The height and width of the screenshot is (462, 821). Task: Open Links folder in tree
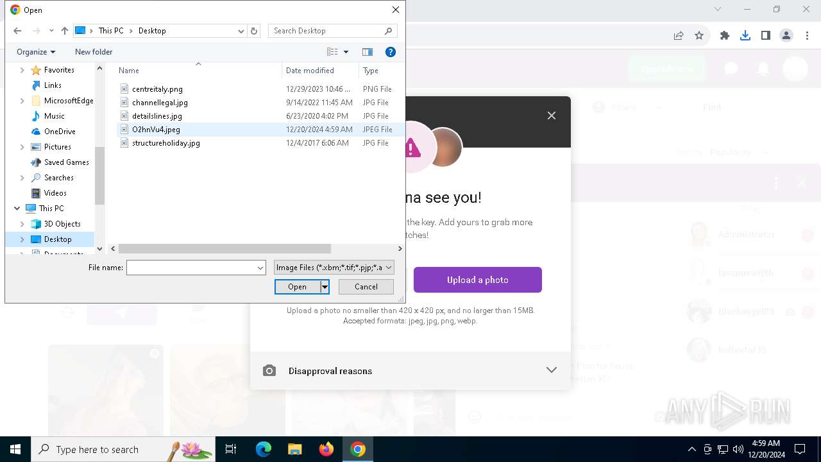(x=53, y=85)
